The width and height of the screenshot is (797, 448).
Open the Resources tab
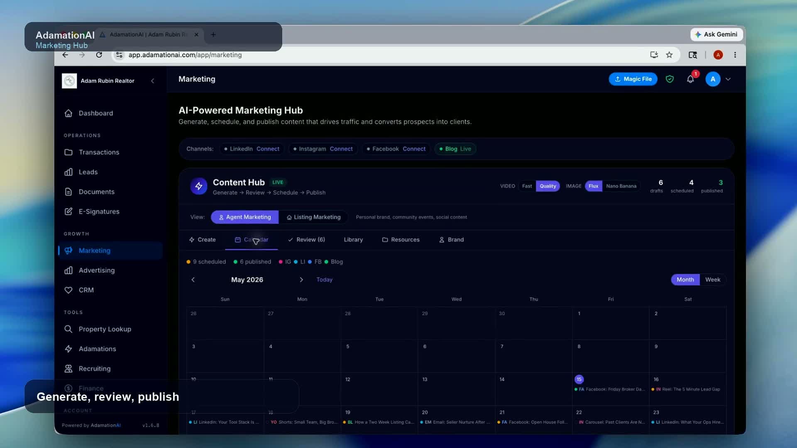point(401,240)
